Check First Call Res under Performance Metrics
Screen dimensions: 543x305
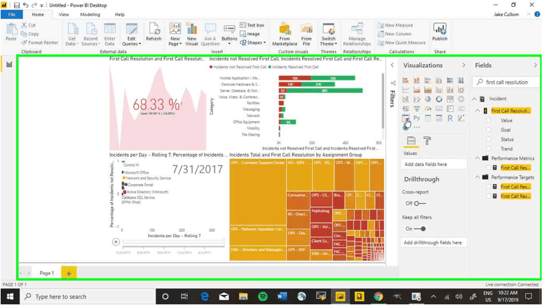488,167
